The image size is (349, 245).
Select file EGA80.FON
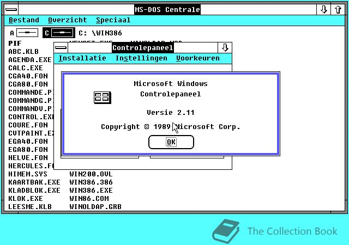[x=28, y=150]
